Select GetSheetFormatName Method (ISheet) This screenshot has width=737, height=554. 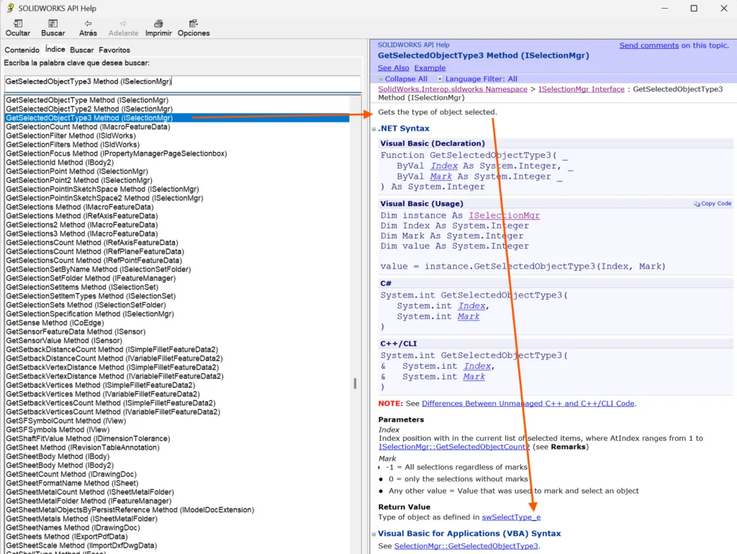pyautogui.click(x=72, y=483)
